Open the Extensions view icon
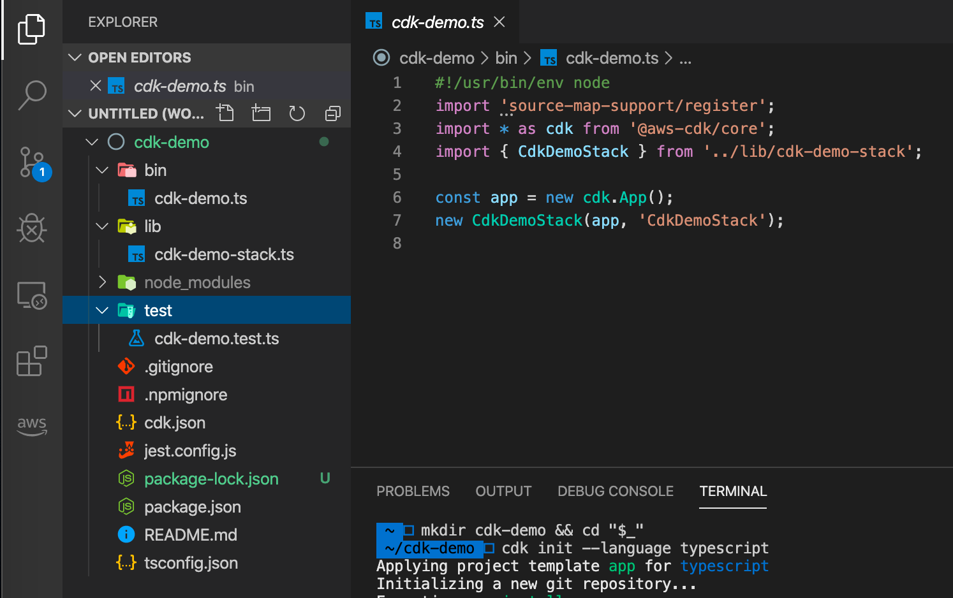 coord(31,361)
